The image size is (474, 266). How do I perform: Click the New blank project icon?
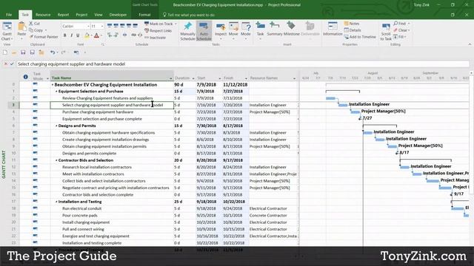point(5,52)
